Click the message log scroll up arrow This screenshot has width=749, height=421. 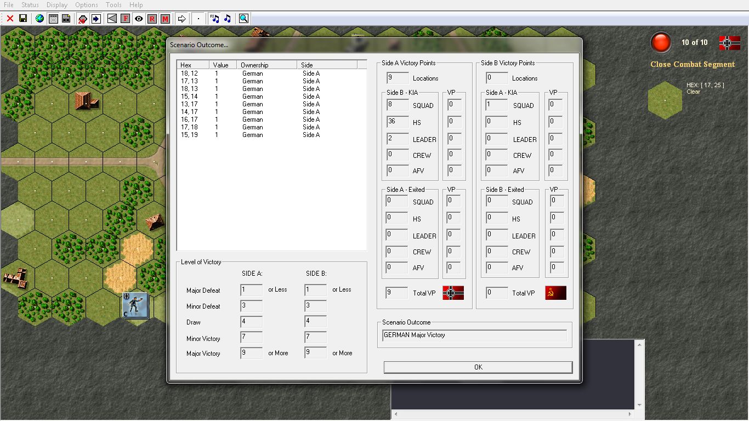coord(639,345)
